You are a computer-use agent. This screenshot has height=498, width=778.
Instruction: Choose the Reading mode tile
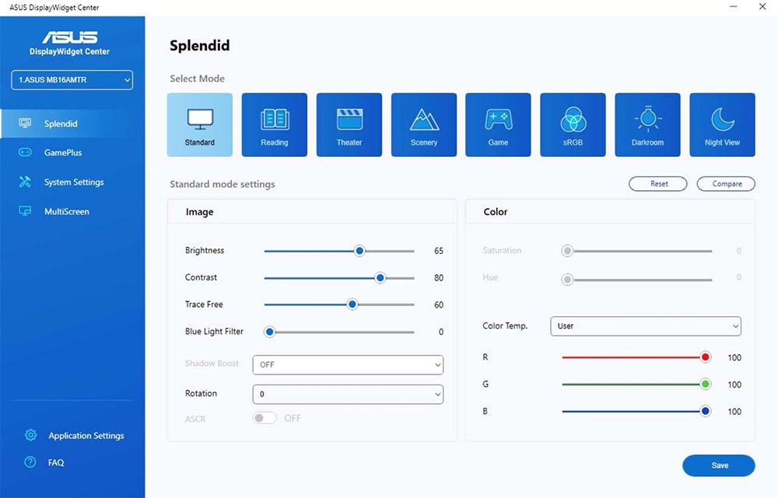click(x=275, y=125)
